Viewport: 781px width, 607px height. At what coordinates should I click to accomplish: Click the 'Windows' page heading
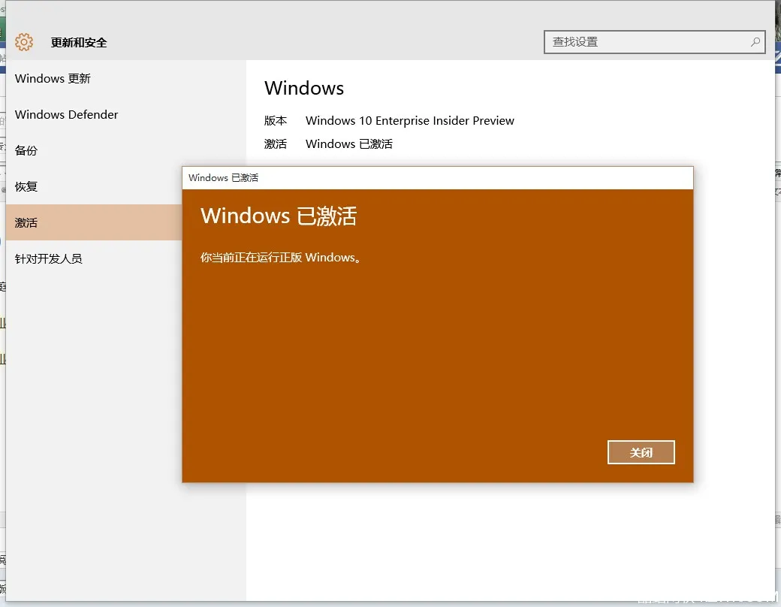point(304,88)
